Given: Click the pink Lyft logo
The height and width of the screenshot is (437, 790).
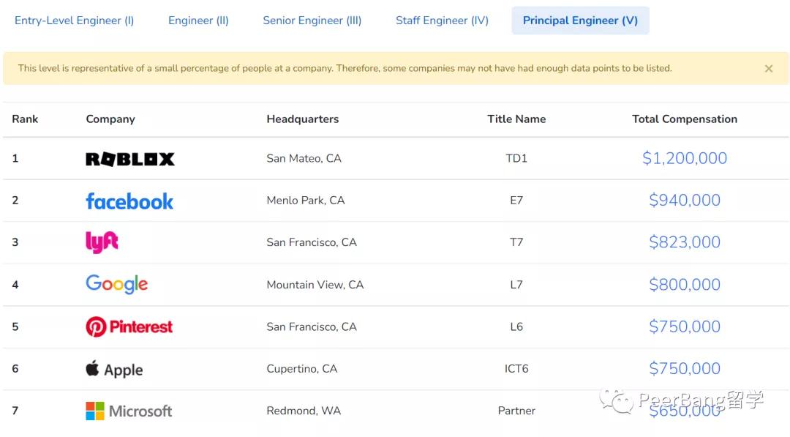Looking at the screenshot, I should 102,242.
